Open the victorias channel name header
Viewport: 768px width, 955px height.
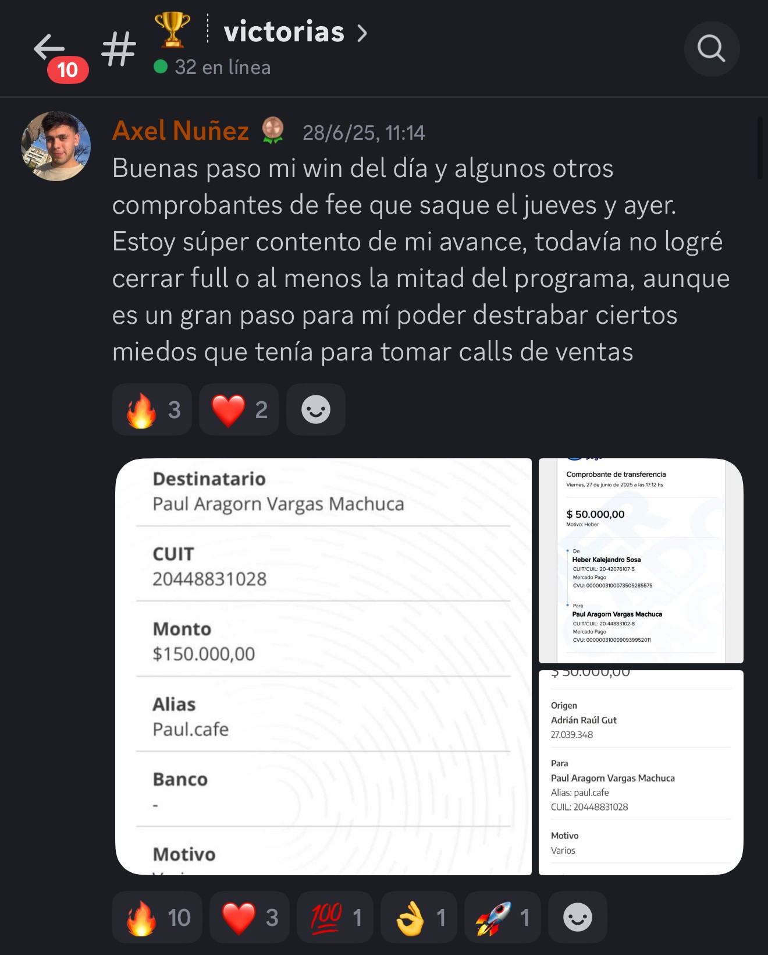pos(284,31)
